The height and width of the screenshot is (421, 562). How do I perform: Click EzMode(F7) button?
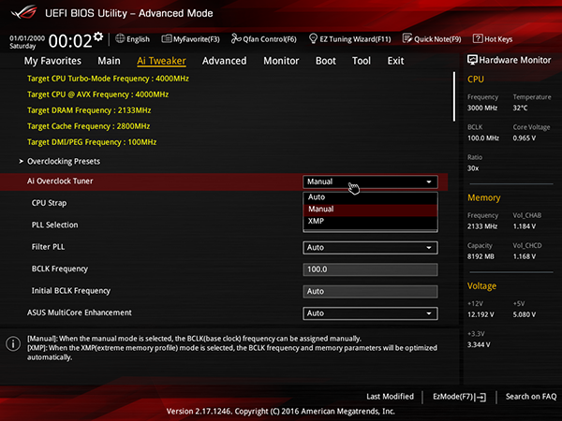[x=460, y=397]
